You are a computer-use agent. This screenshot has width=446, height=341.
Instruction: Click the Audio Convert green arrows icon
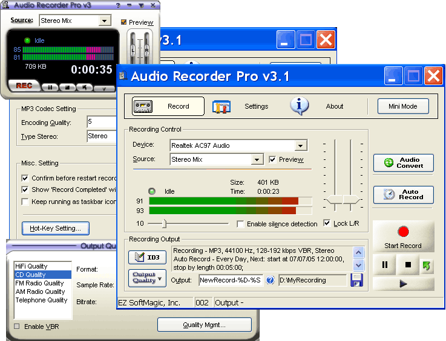point(389,162)
